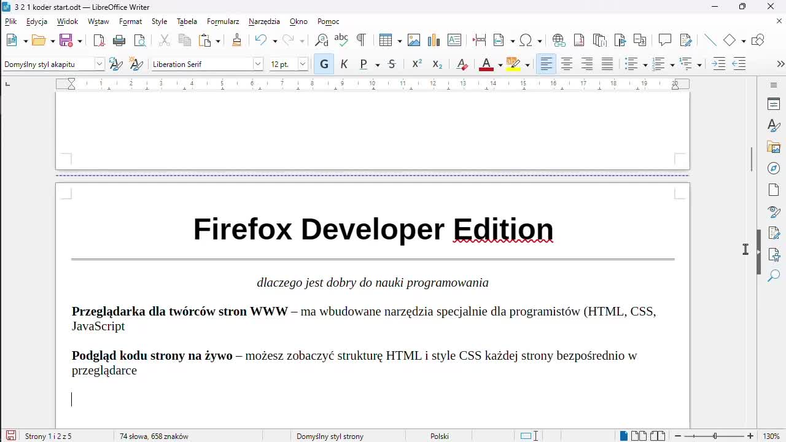The image size is (786, 442).
Task: Insert a special character symbol
Action: coord(525,40)
